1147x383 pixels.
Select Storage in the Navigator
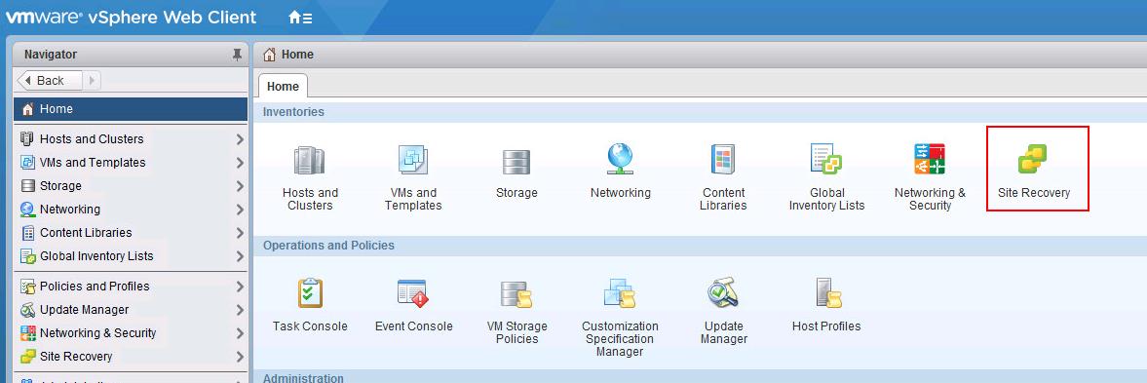point(131,185)
